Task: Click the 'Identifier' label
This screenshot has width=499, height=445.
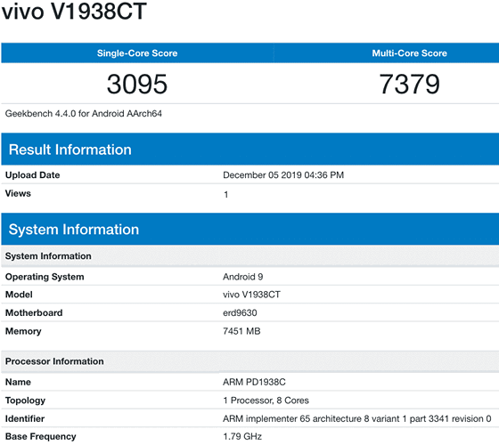Action: pos(25,418)
